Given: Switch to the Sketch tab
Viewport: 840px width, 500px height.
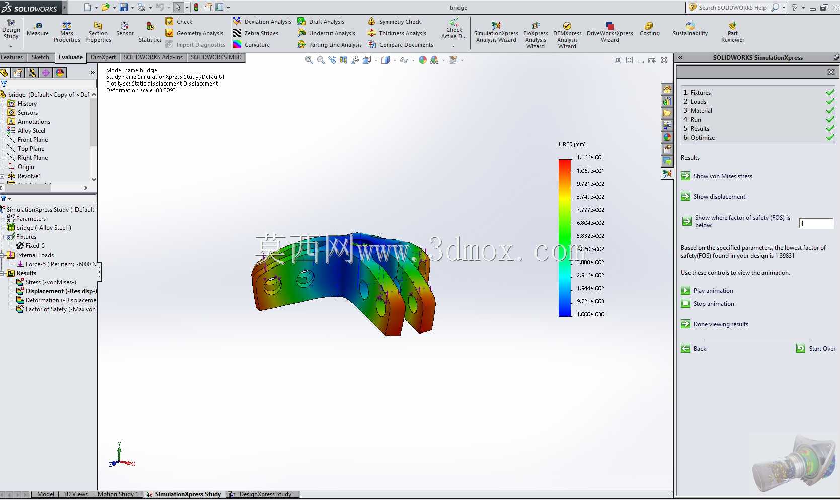Looking at the screenshot, I should (40, 57).
